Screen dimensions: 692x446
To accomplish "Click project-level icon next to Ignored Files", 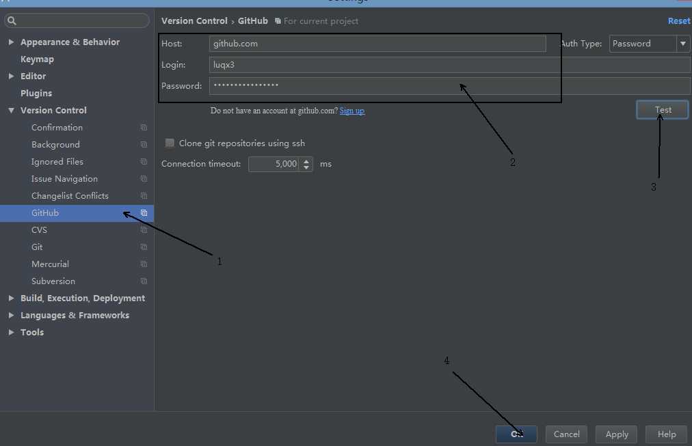I will pyautogui.click(x=144, y=162).
